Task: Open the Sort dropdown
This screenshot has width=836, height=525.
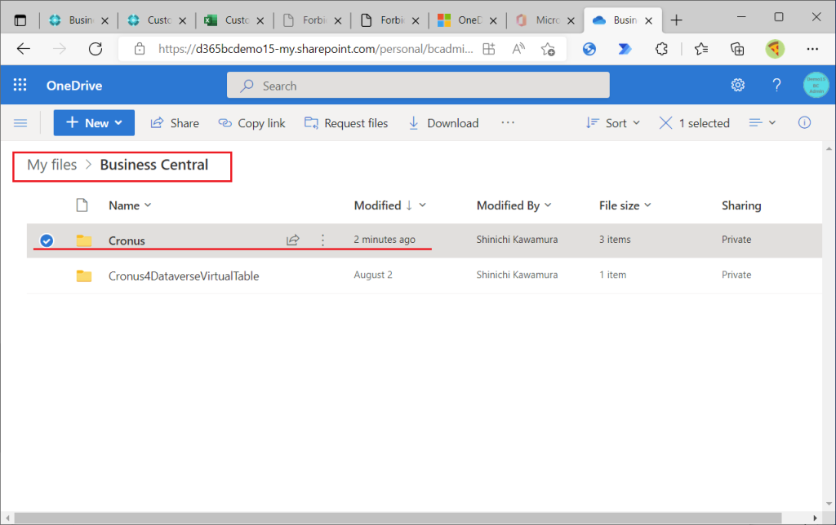Action: [x=612, y=123]
